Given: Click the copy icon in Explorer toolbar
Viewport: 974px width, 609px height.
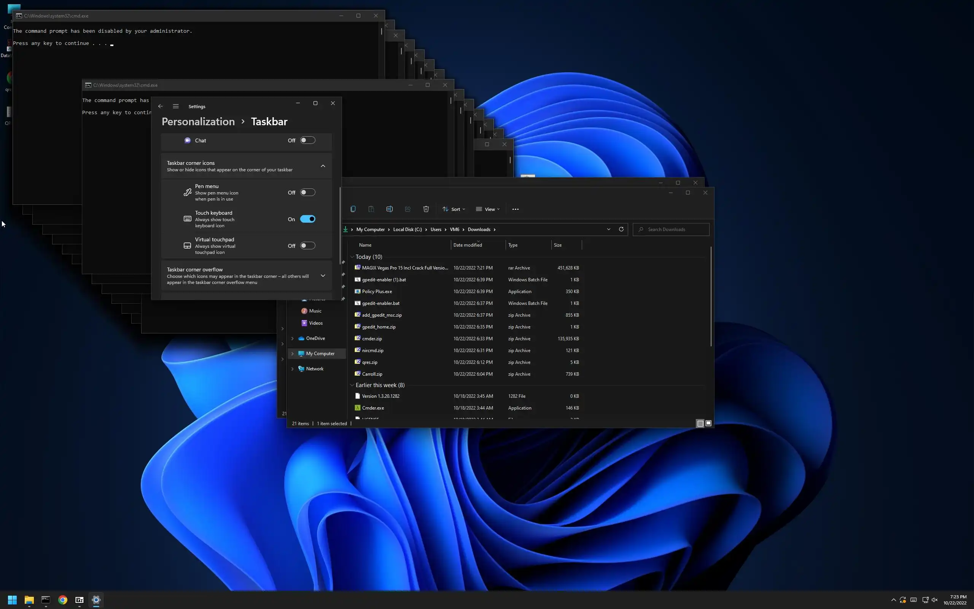Looking at the screenshot, I should click(353, 209).
